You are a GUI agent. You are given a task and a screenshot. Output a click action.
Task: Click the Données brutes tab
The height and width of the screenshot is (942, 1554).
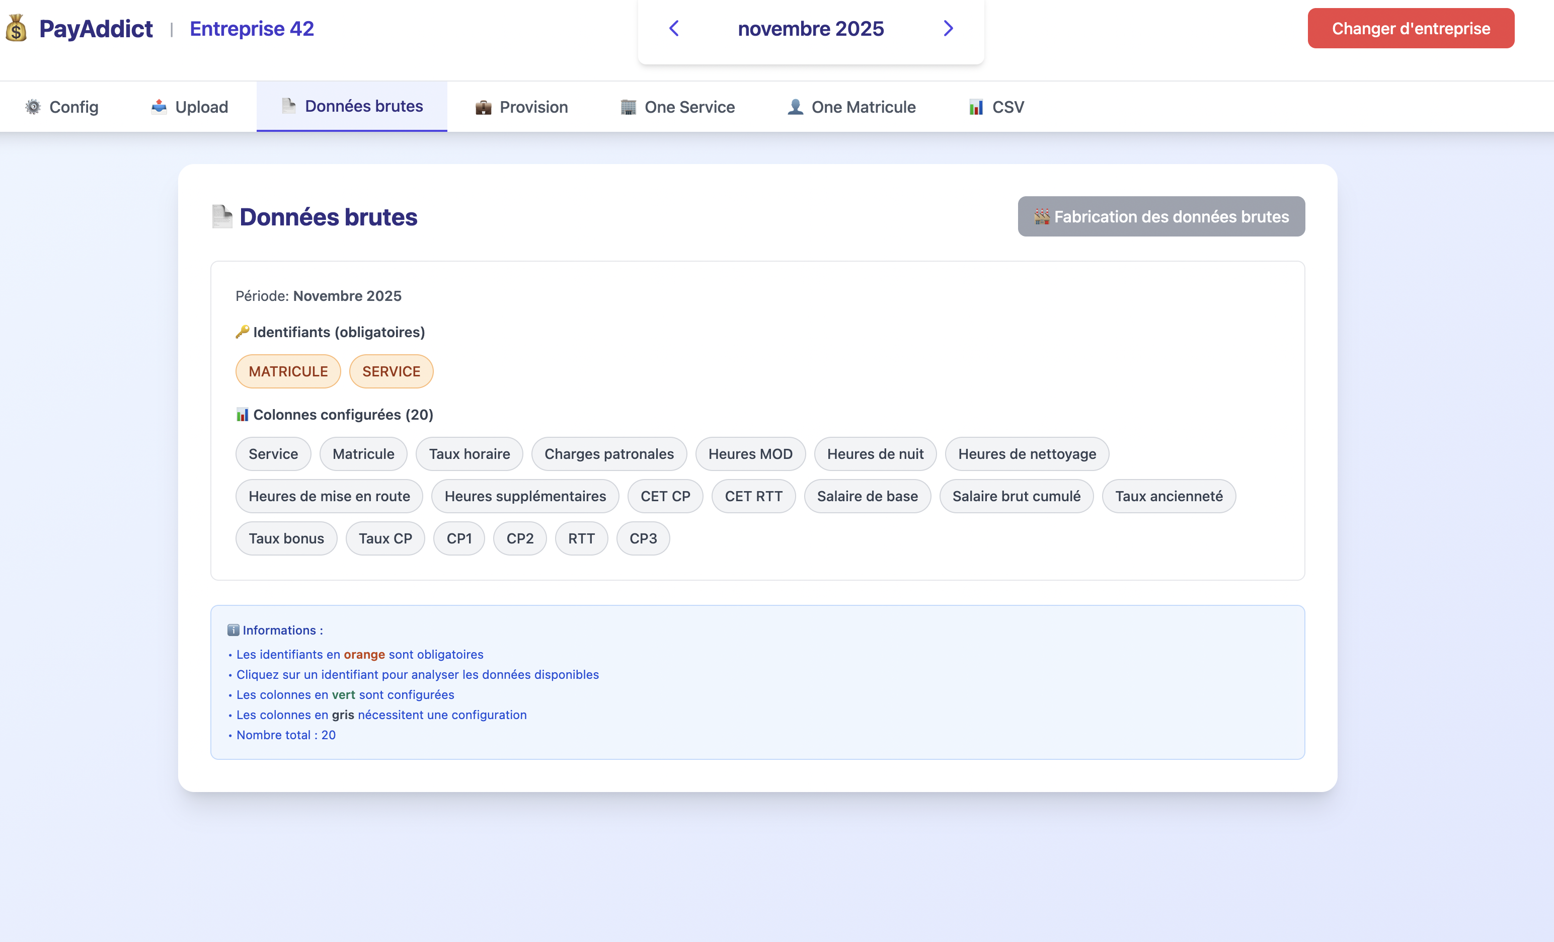(x=352, y=106)
